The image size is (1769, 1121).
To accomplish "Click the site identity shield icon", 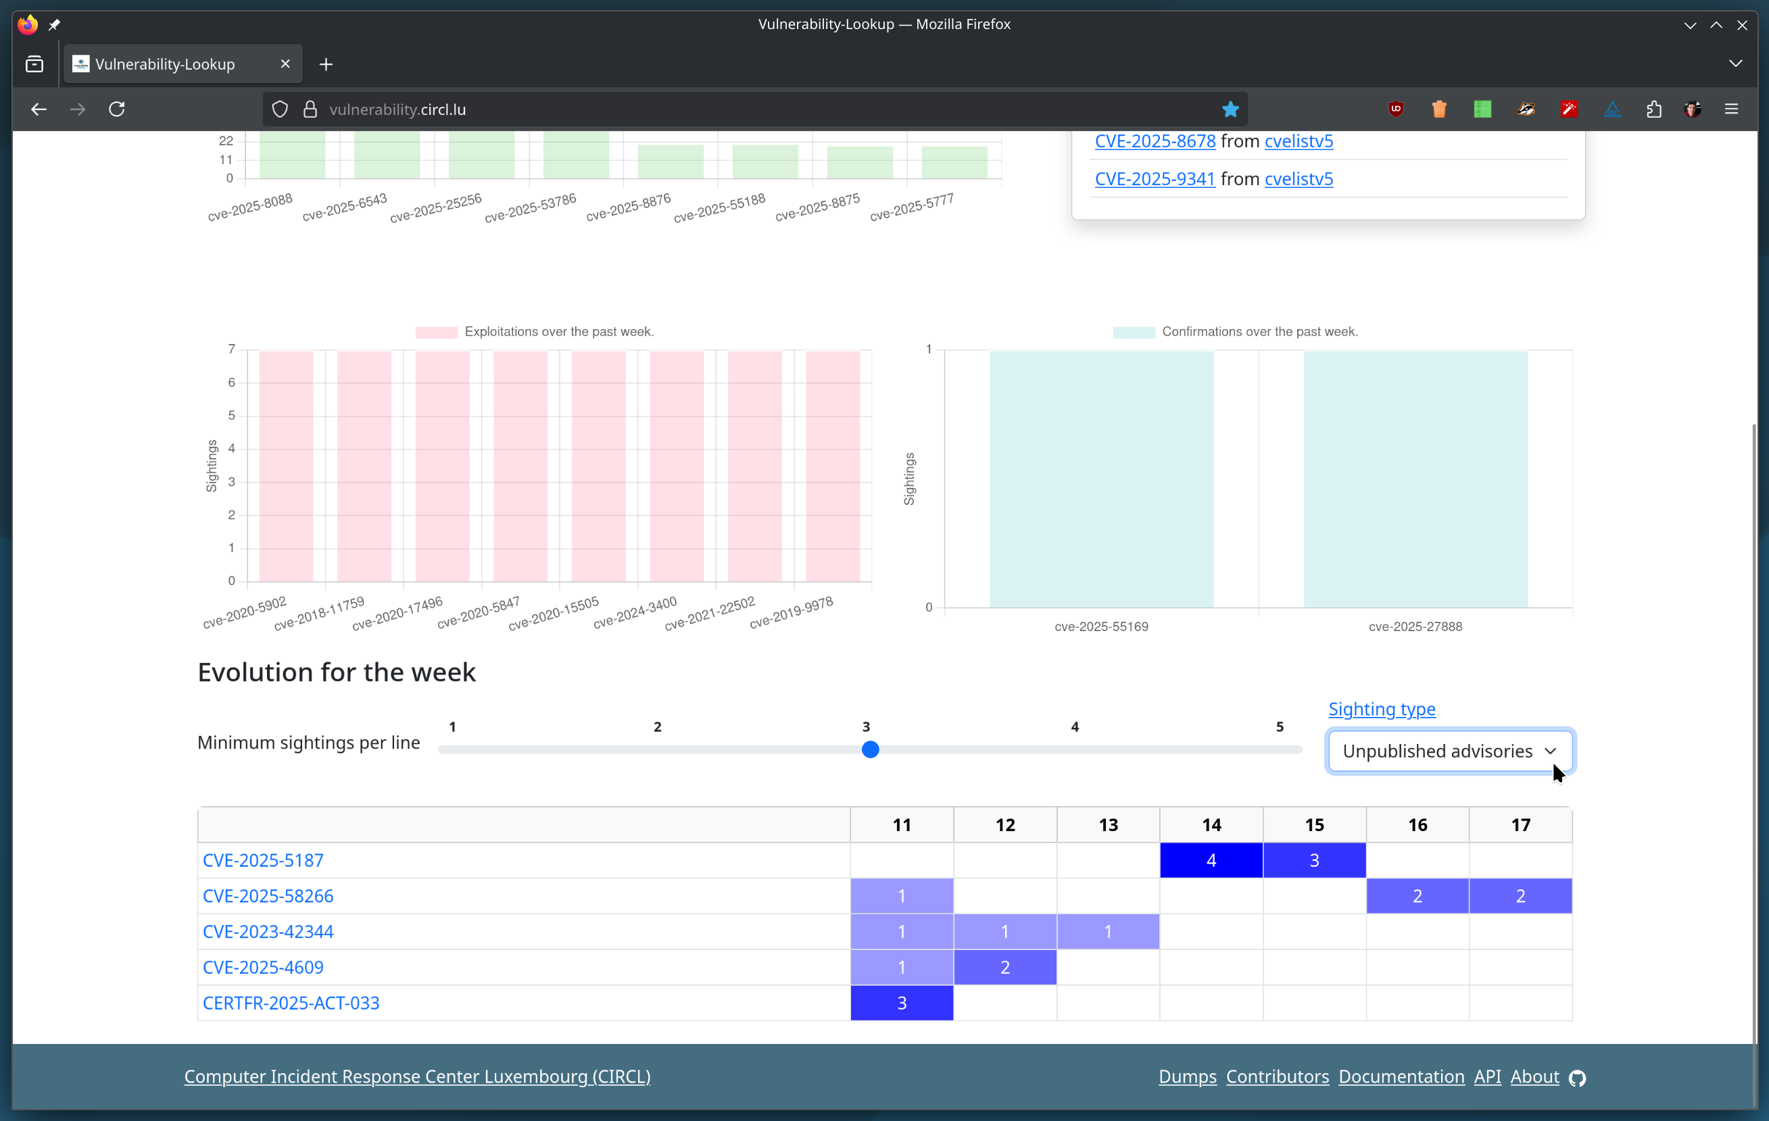I will point(280,109).
